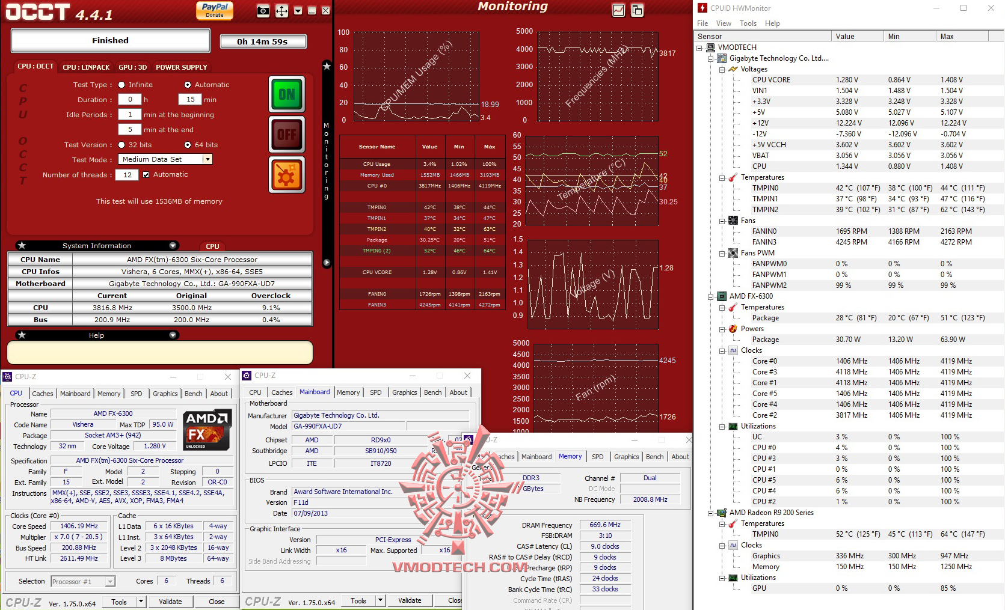The image size is (1005, 610).
Task: Click Validate in CPU-Z Mainboard window
Action: tap(410, 600)
